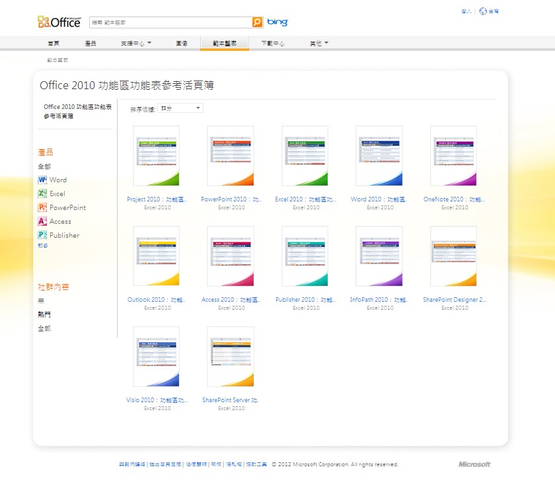
Task: Click the 隱私權 footer link
Action: [234, 464]
